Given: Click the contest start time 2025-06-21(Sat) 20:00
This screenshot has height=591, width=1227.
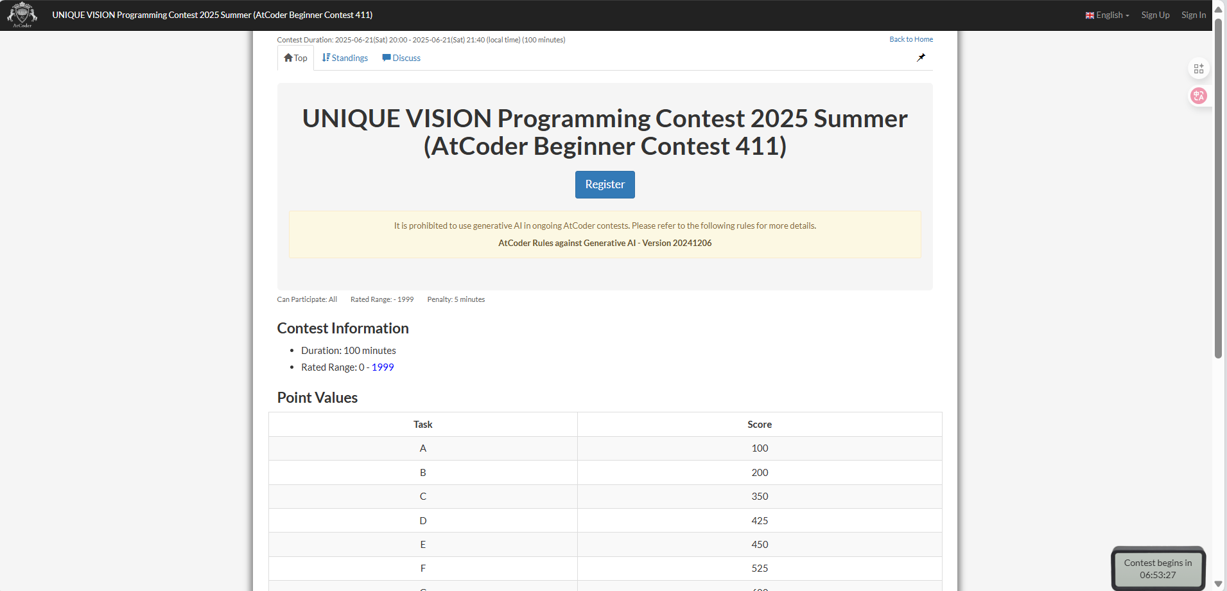Looking at the screenshot, I should 371,40.
